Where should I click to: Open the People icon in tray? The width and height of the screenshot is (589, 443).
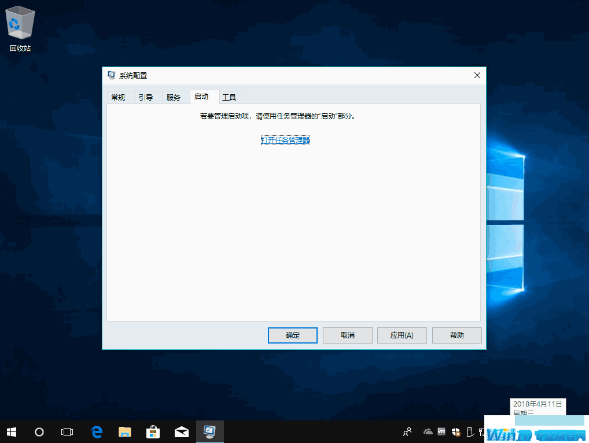(x=408, y=431)
